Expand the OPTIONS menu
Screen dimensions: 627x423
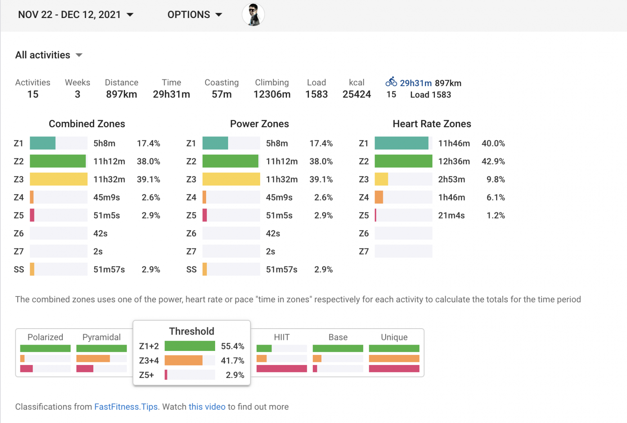tap(195, 15)
